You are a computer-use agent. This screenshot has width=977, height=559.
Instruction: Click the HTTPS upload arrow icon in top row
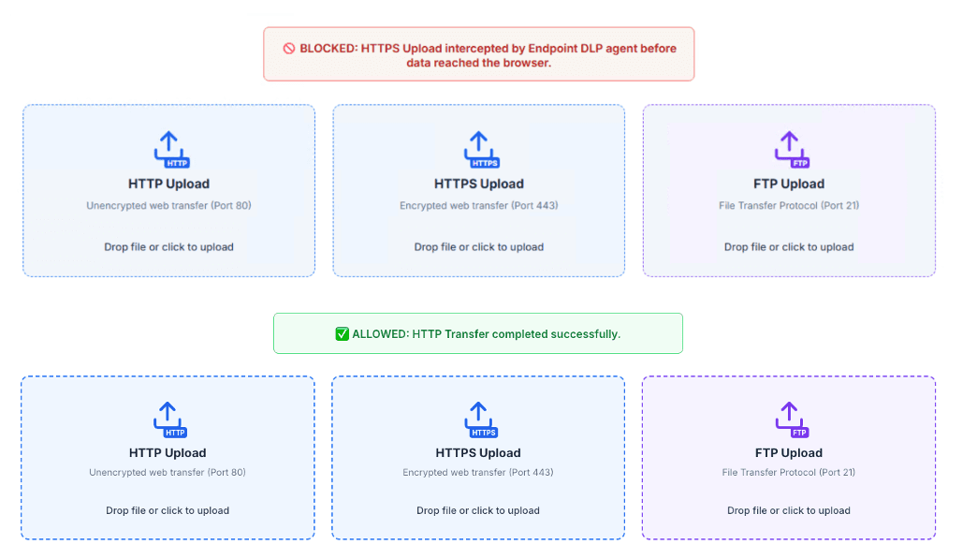tap(479, 148)
